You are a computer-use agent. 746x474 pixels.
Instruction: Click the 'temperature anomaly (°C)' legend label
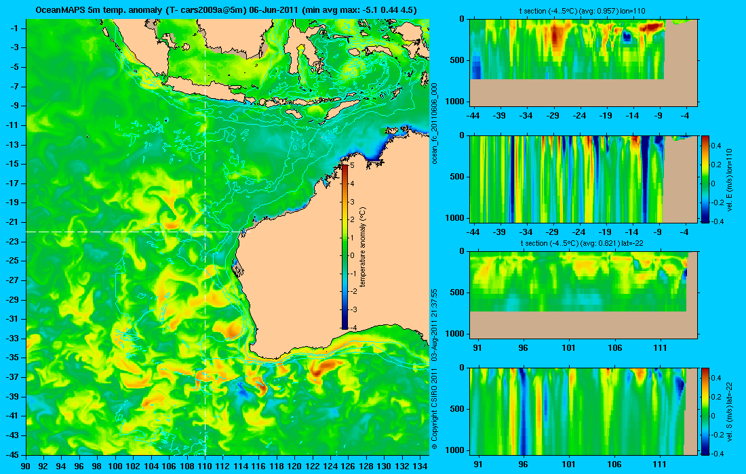tap(363, 246)
